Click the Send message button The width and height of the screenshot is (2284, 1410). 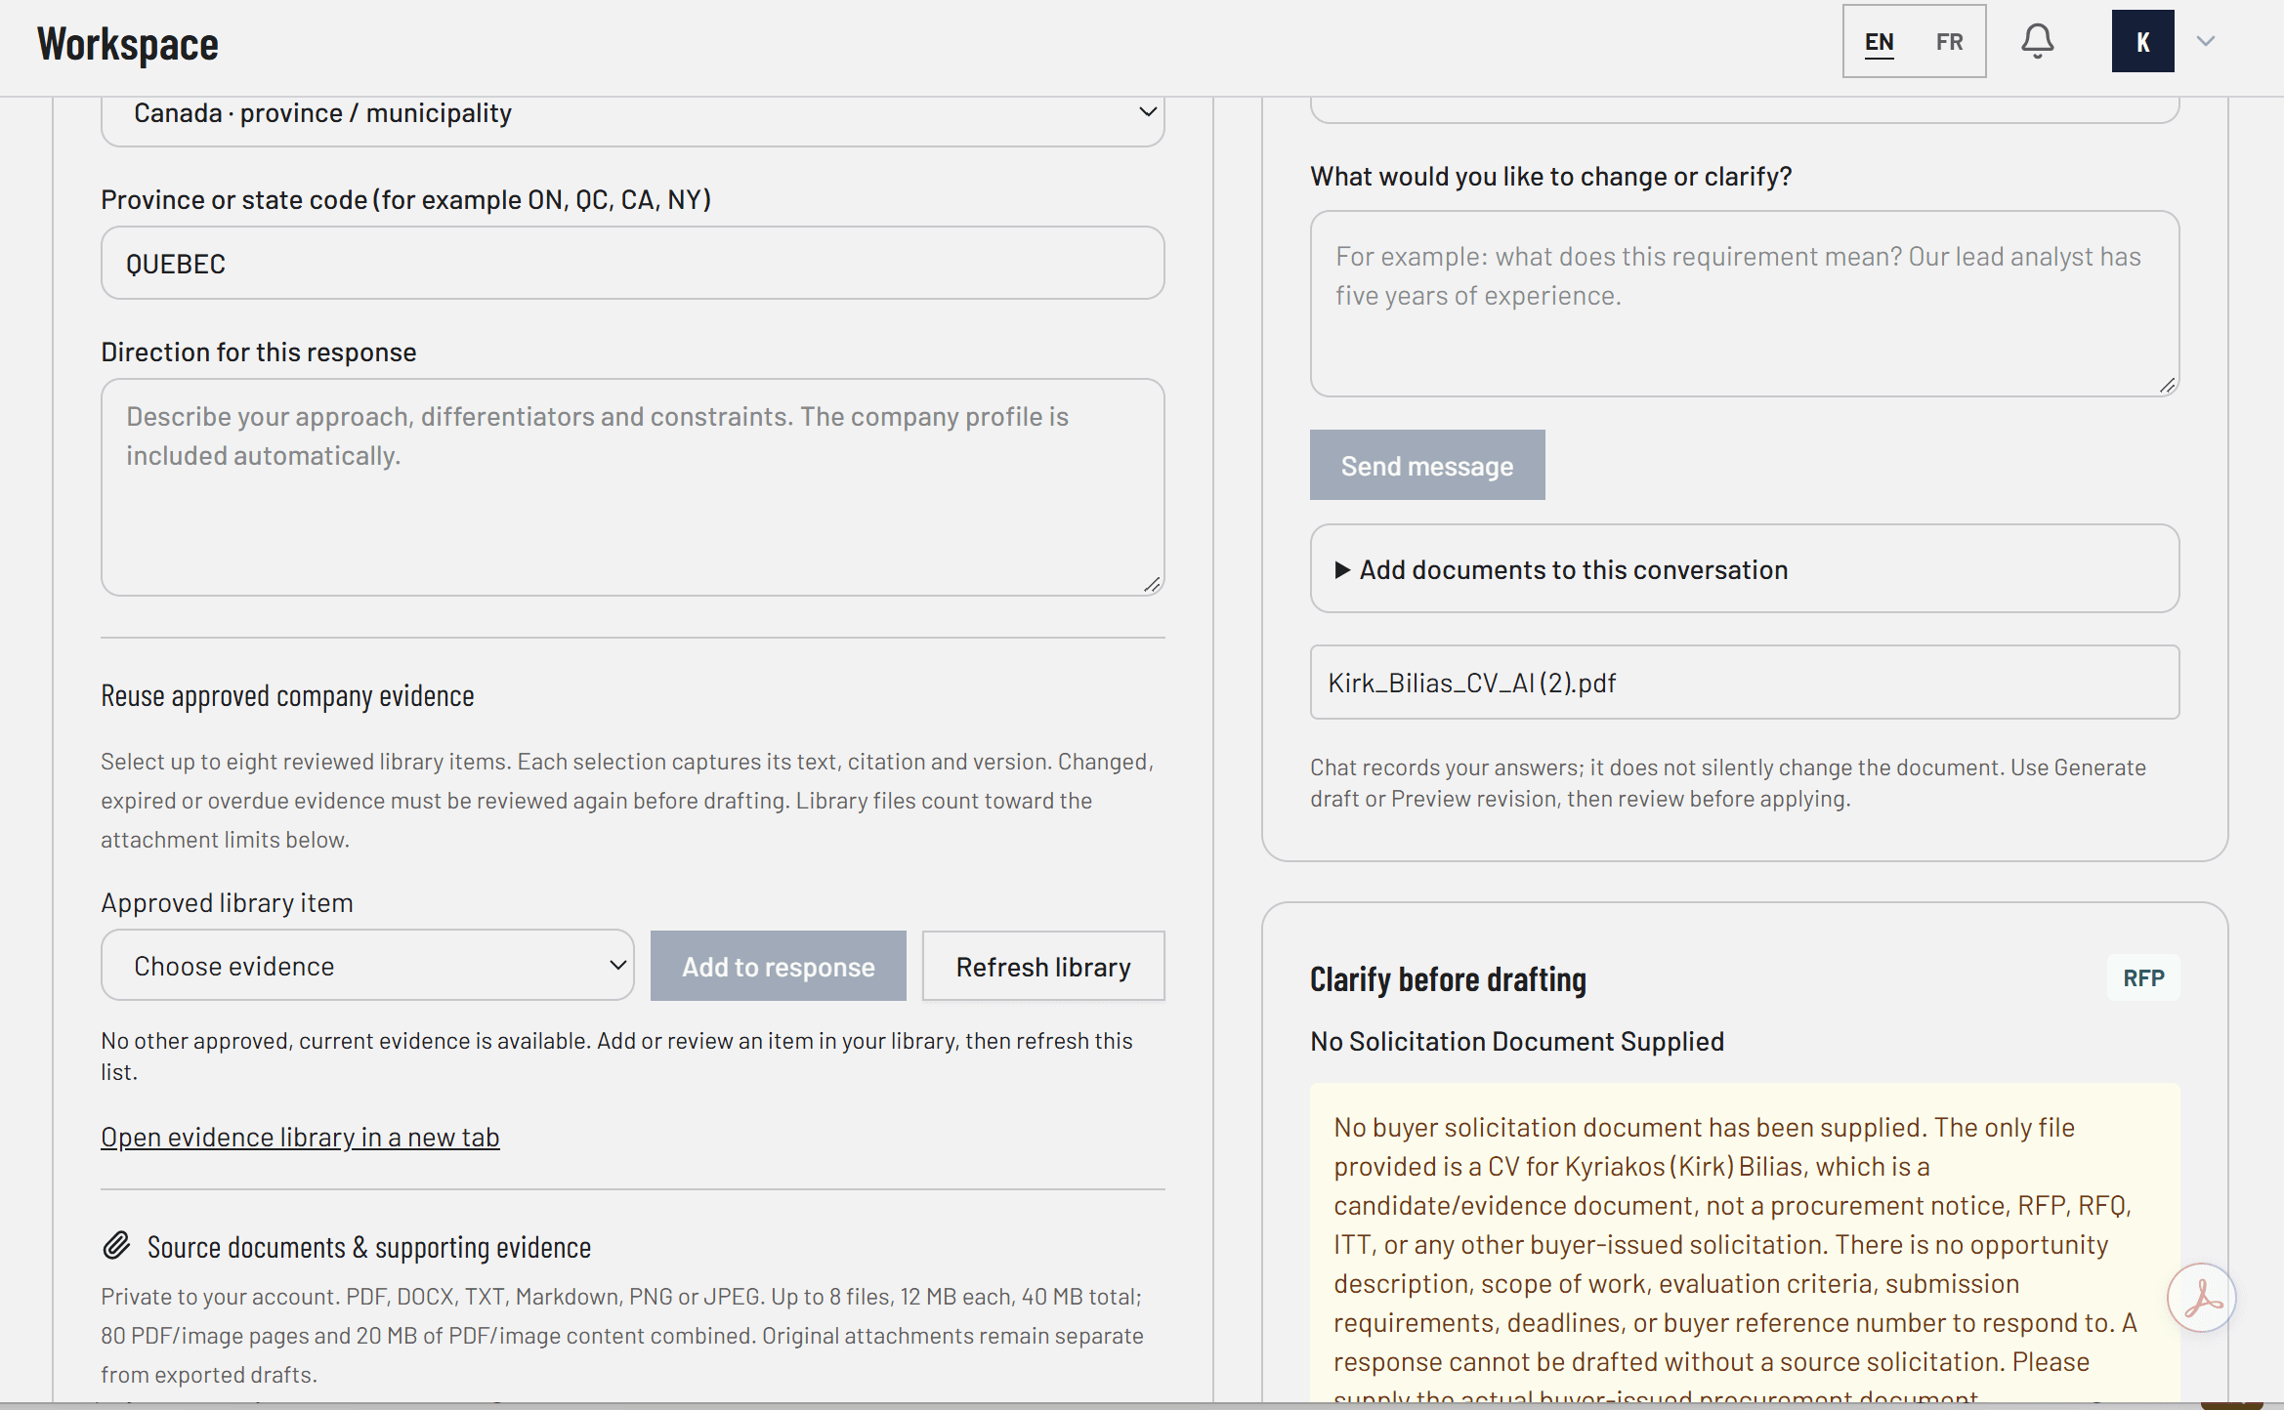pos(1426,466)
